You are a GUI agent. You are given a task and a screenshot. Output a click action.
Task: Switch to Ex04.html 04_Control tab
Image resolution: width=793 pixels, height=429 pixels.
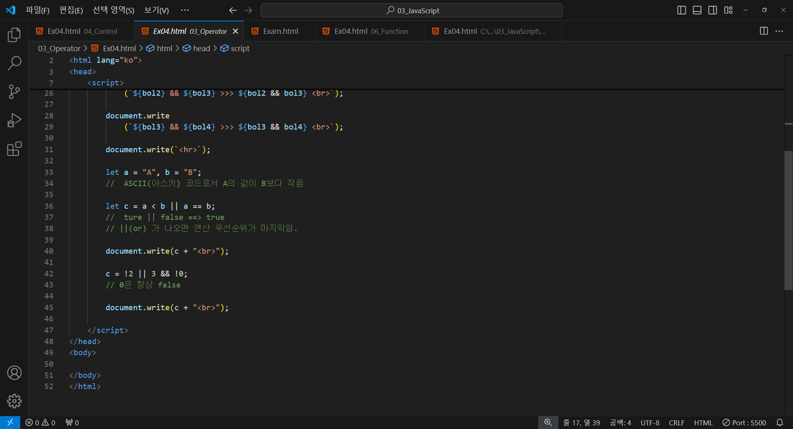pos(81,31)
